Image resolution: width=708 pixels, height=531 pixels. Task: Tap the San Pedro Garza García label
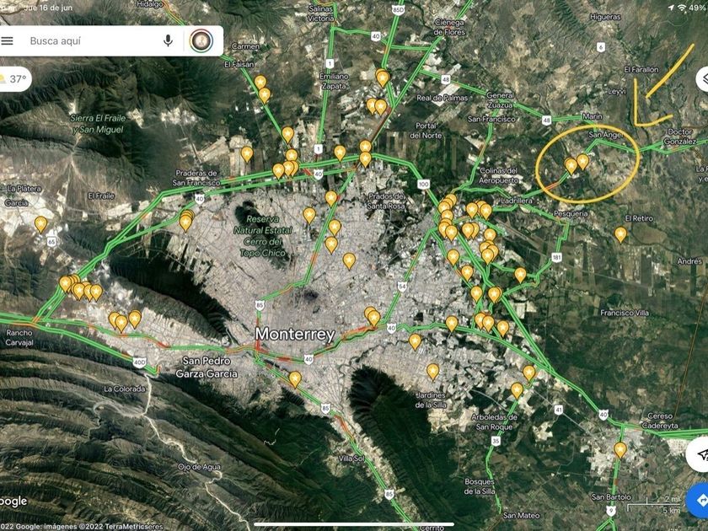(206, 367)
